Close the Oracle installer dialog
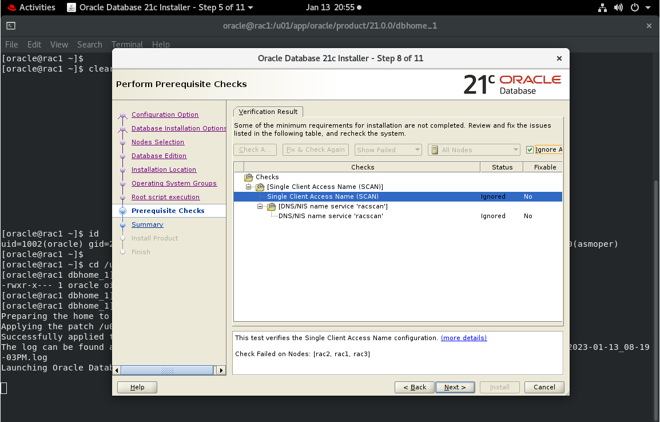Image resolution: width=660 pixels, height=422 pixels. click(x=559, y=58)
